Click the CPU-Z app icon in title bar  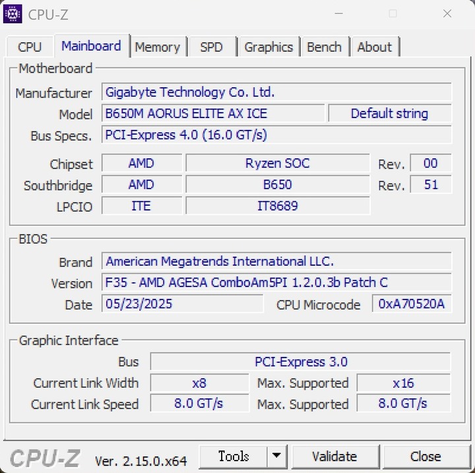click(13, 14)
